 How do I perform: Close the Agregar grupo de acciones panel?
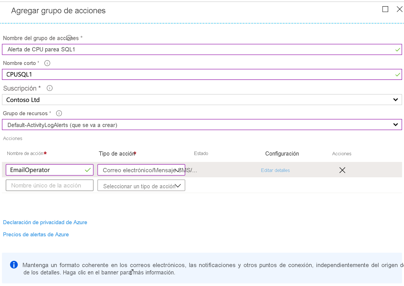pyautogui.click(x=399, y=9)
